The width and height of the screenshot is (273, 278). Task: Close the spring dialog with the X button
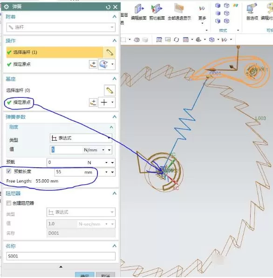115,7
